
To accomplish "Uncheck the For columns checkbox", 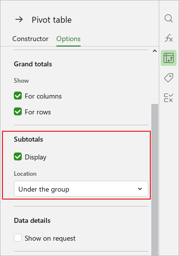I will tap(18, 96).
